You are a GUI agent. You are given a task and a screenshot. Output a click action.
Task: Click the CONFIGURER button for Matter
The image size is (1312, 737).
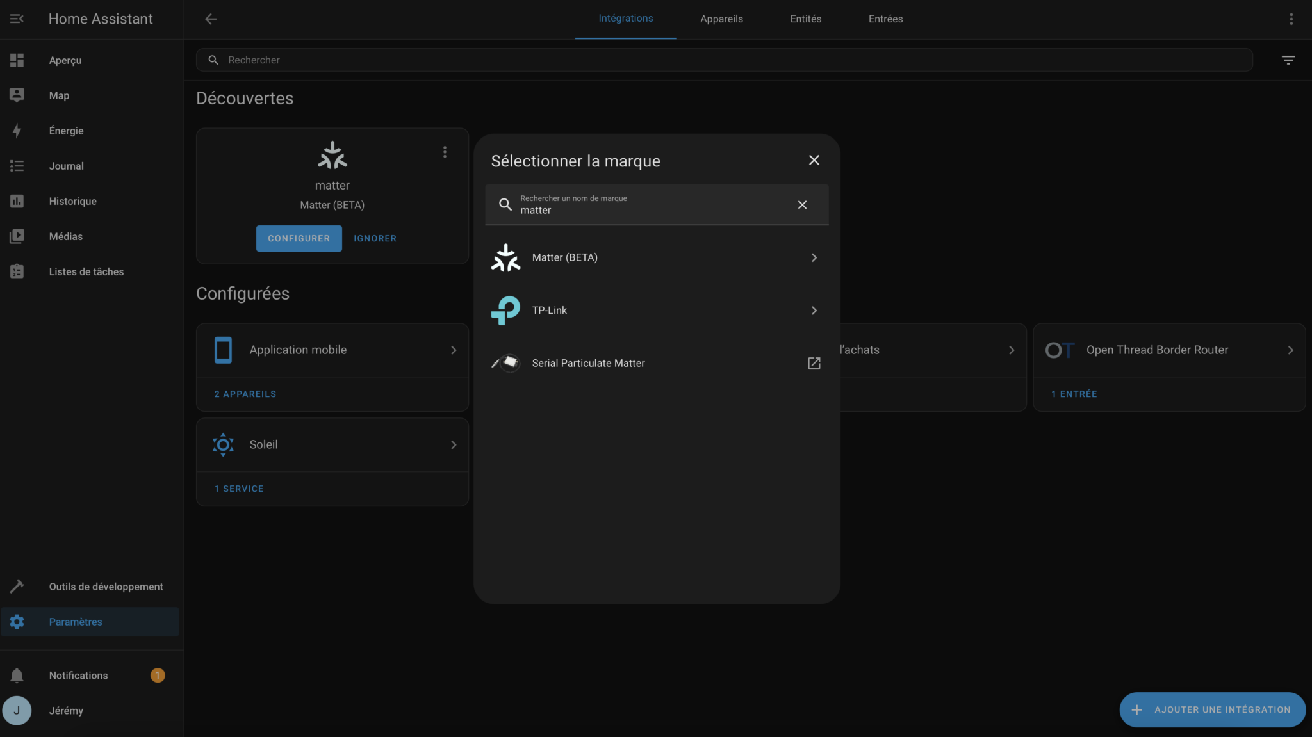299,238
